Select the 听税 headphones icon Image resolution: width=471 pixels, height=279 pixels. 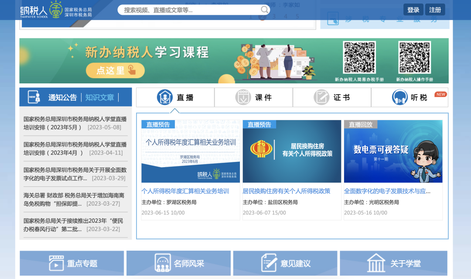[x=400, y=97]
